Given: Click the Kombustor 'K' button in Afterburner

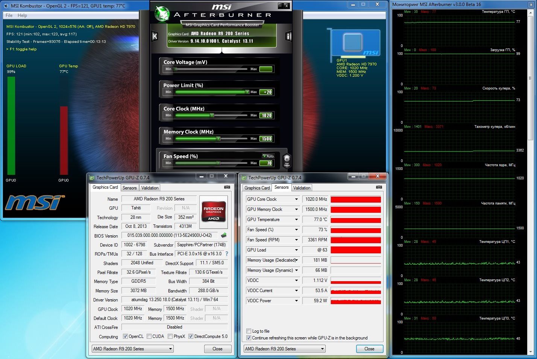Looking at the screenshot, I should (155, 36).
